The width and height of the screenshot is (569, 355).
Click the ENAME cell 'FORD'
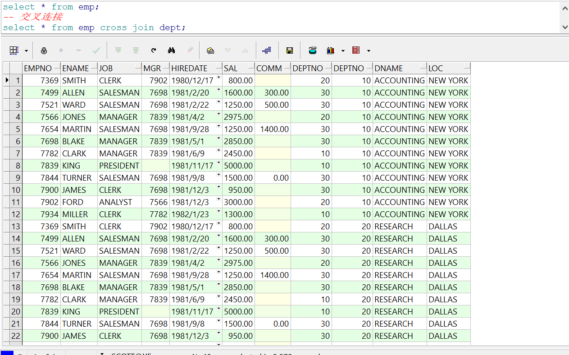pyautogui.click(x=79, y=202)
